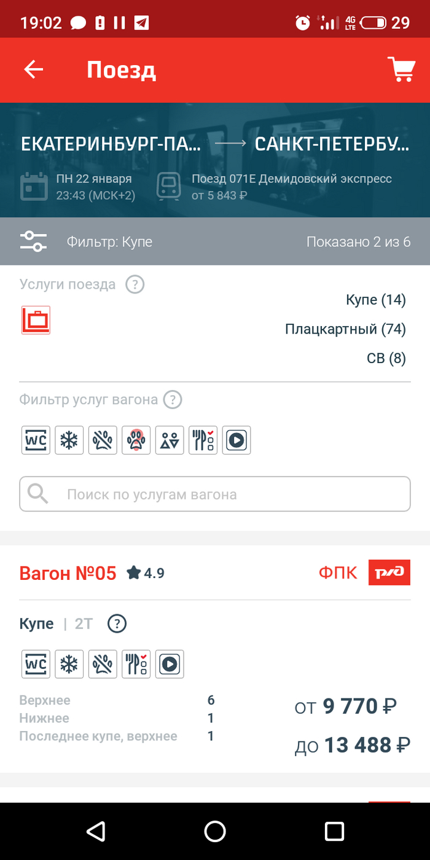Tap Показано 2 из 6 counter

coord(359,241)
